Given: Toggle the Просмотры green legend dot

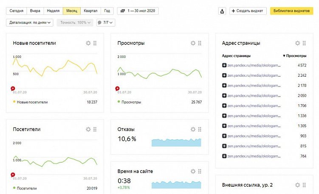Looking at the screenshot, I should tap(119, 102).
